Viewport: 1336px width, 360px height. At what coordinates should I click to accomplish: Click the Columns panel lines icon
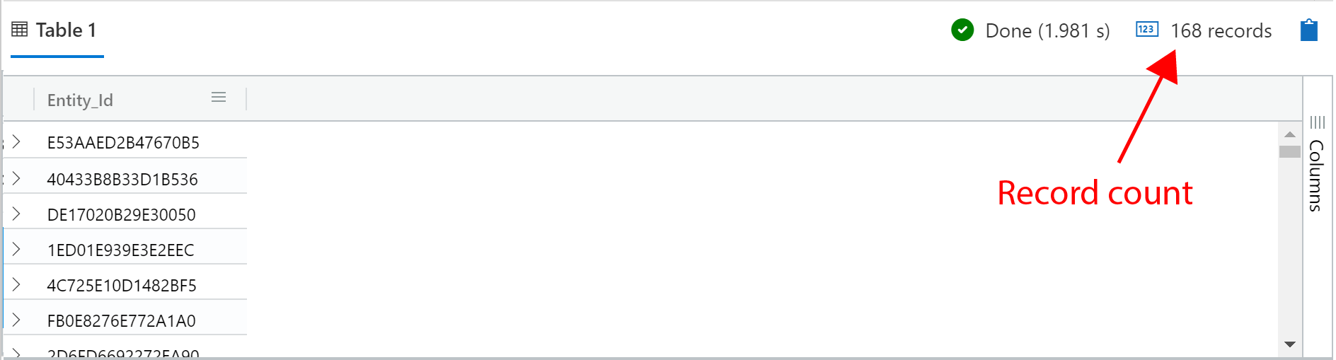pyautogui.click(x=1317, y=122)
